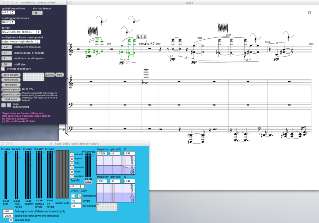The image size is (319, 223).
Task: Click bar number 201 in the score
Action: tap(200, 38)
